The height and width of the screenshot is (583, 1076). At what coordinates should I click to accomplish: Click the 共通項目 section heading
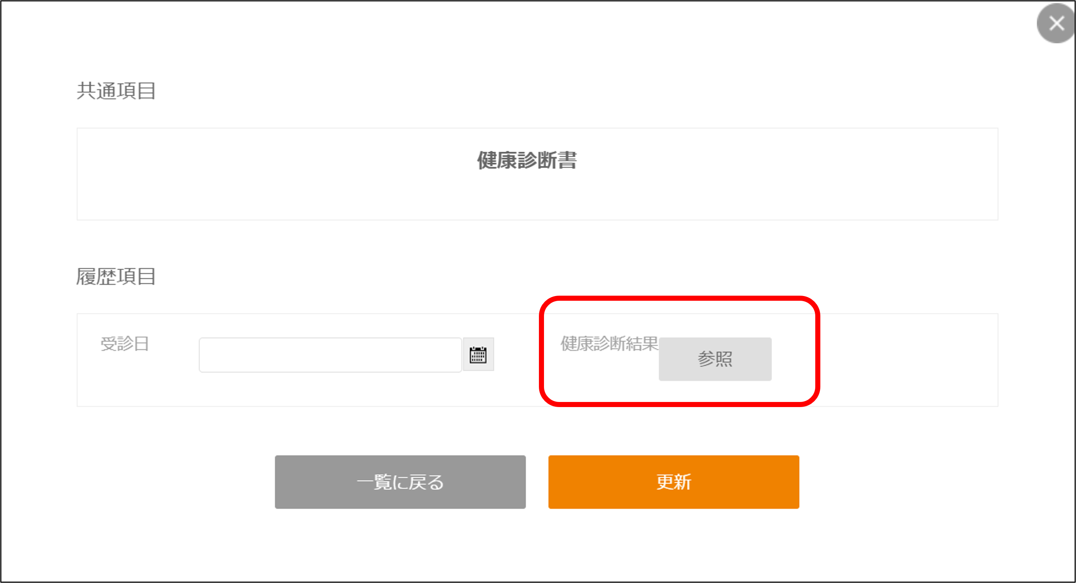116,91
